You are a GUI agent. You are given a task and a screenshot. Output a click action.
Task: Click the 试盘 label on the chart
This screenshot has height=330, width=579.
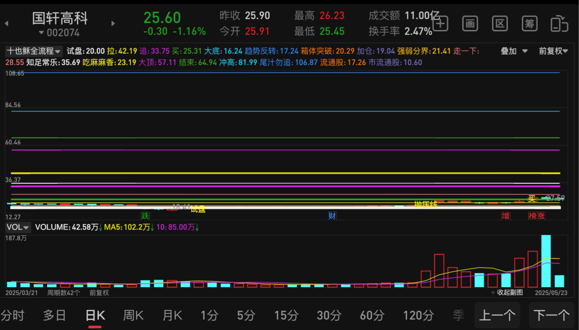(x=198, y=209)
